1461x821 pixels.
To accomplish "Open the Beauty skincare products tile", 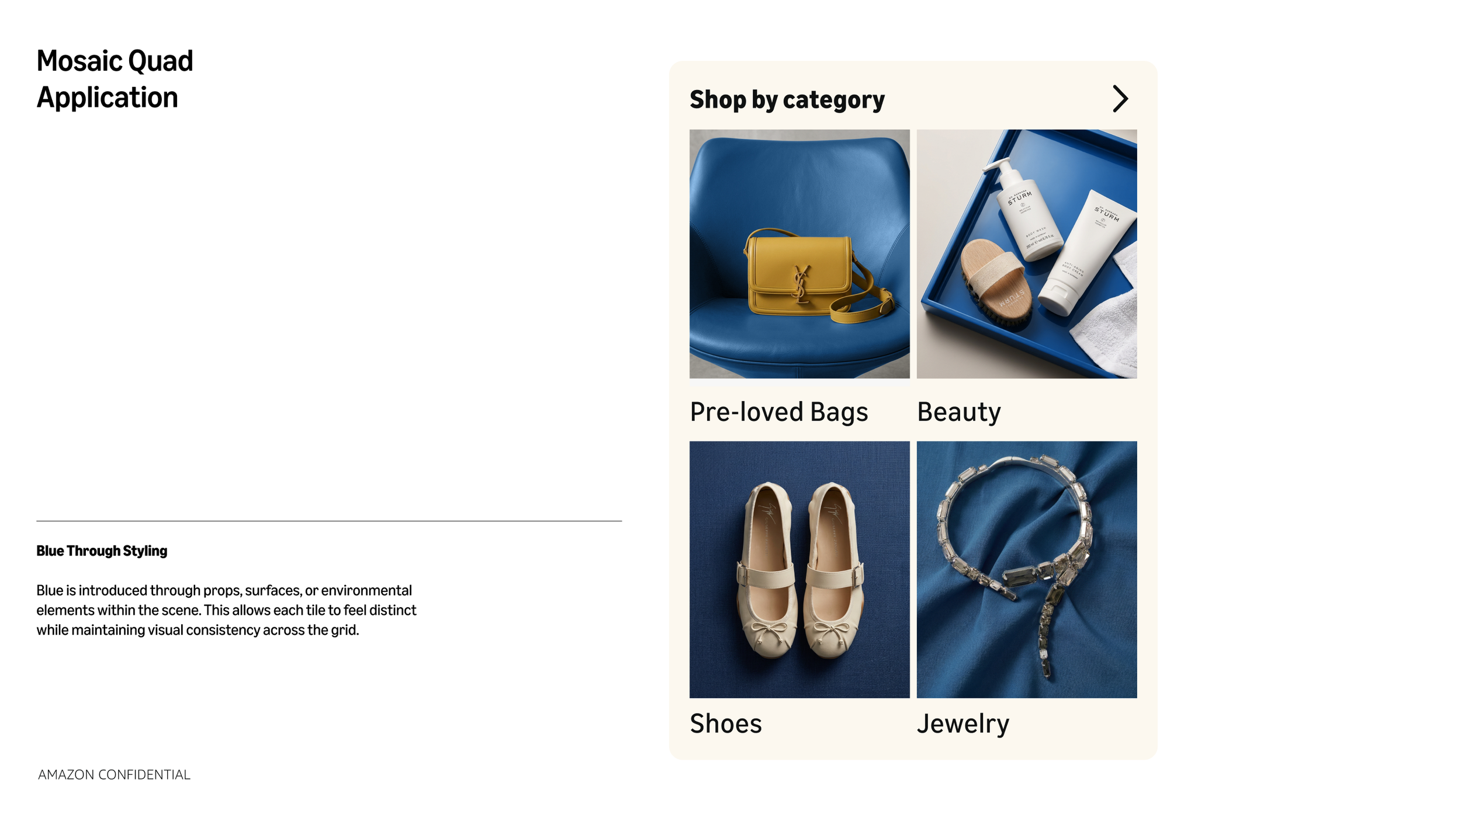I will coord(1027,254).
